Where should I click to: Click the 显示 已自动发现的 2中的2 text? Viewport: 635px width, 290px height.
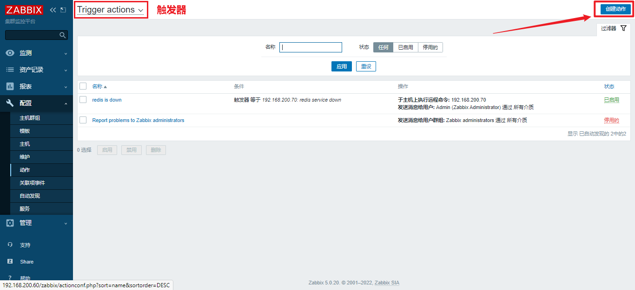click(x=596, y=134)
